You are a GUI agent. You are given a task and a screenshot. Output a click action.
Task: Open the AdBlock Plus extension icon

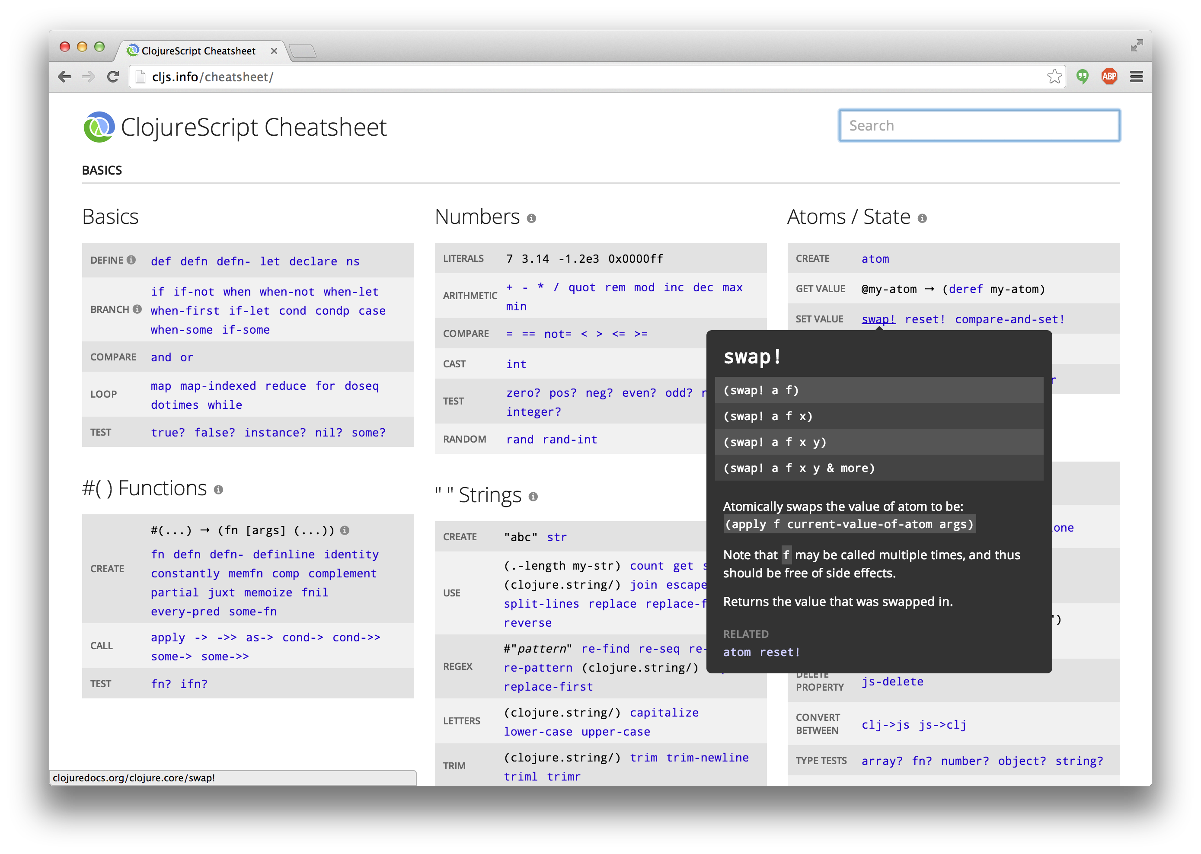coord(1108,77)
